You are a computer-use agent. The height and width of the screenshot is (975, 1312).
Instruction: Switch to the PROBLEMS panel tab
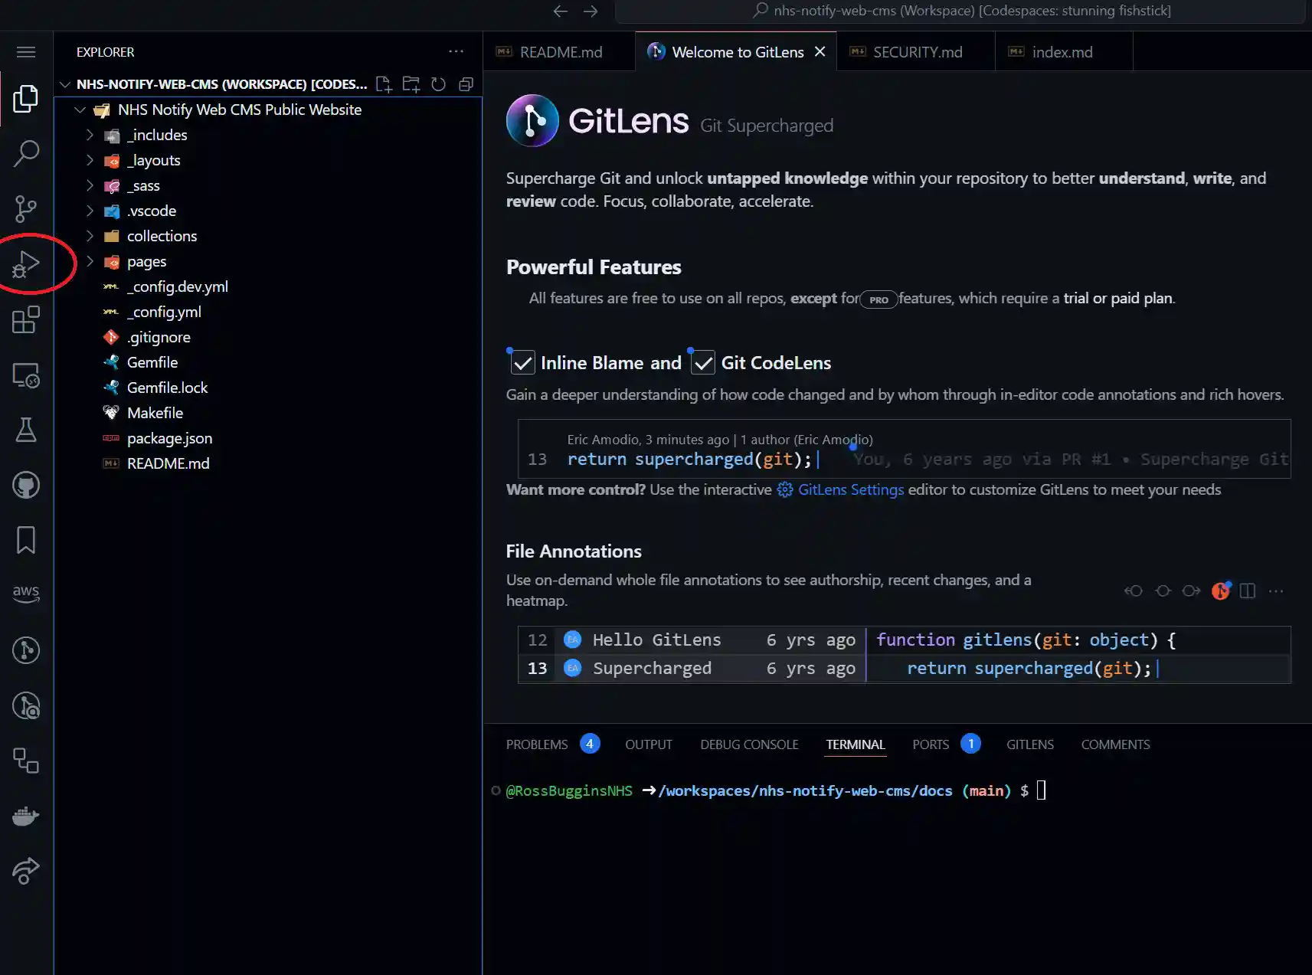click(x=537, y=744)
